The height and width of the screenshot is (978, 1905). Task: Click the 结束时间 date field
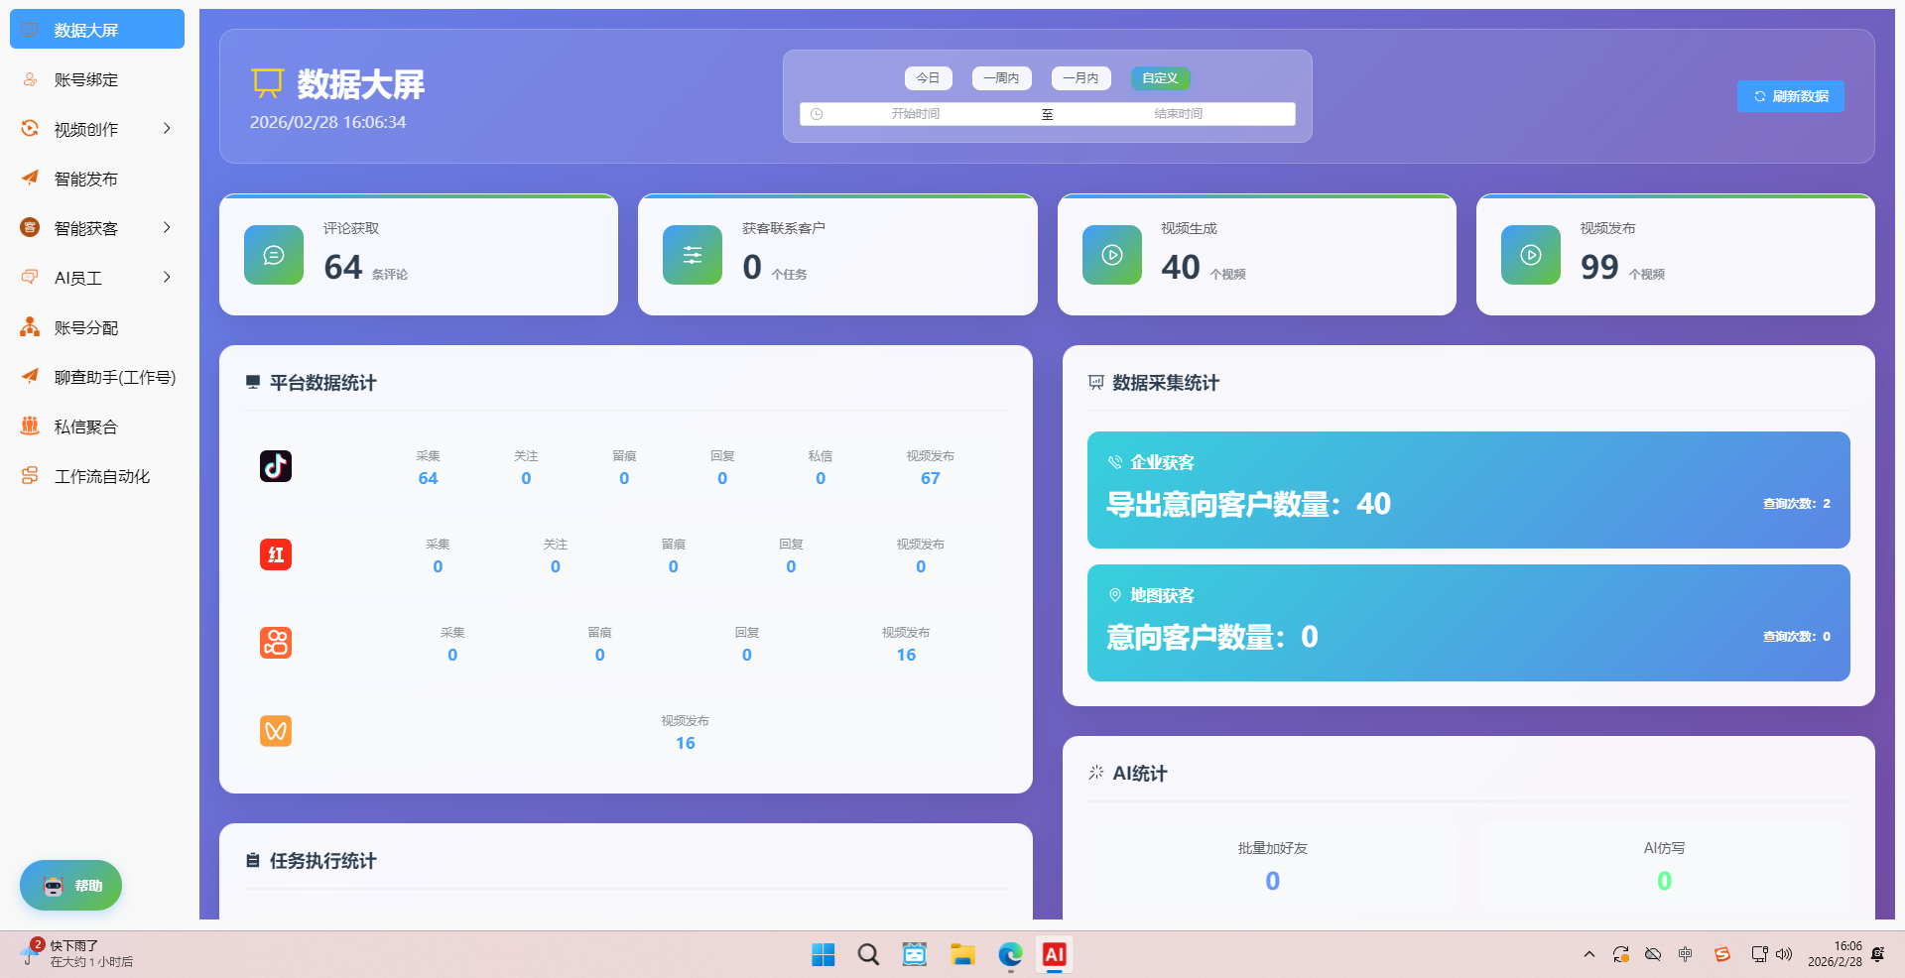tap(1178, 114)
